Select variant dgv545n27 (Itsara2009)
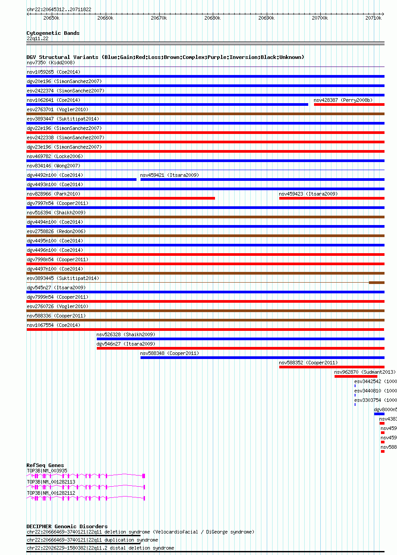397x555 pixels. (56, 288)
